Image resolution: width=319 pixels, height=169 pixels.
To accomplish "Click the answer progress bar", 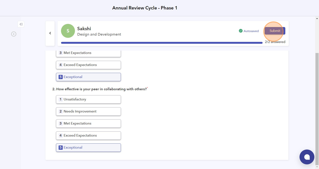I will click(161, 43).
